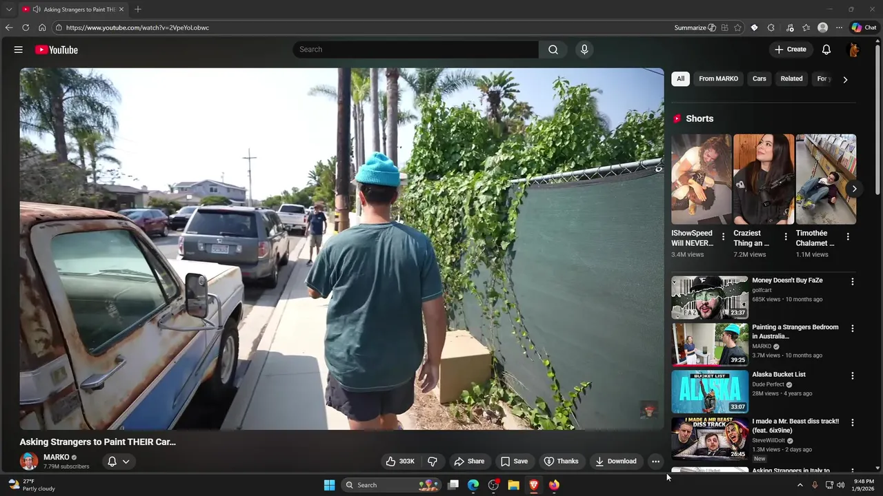Click Summarize in the address bar
Image resolution: width=883 pixels, height=496 pixels.
695,28
